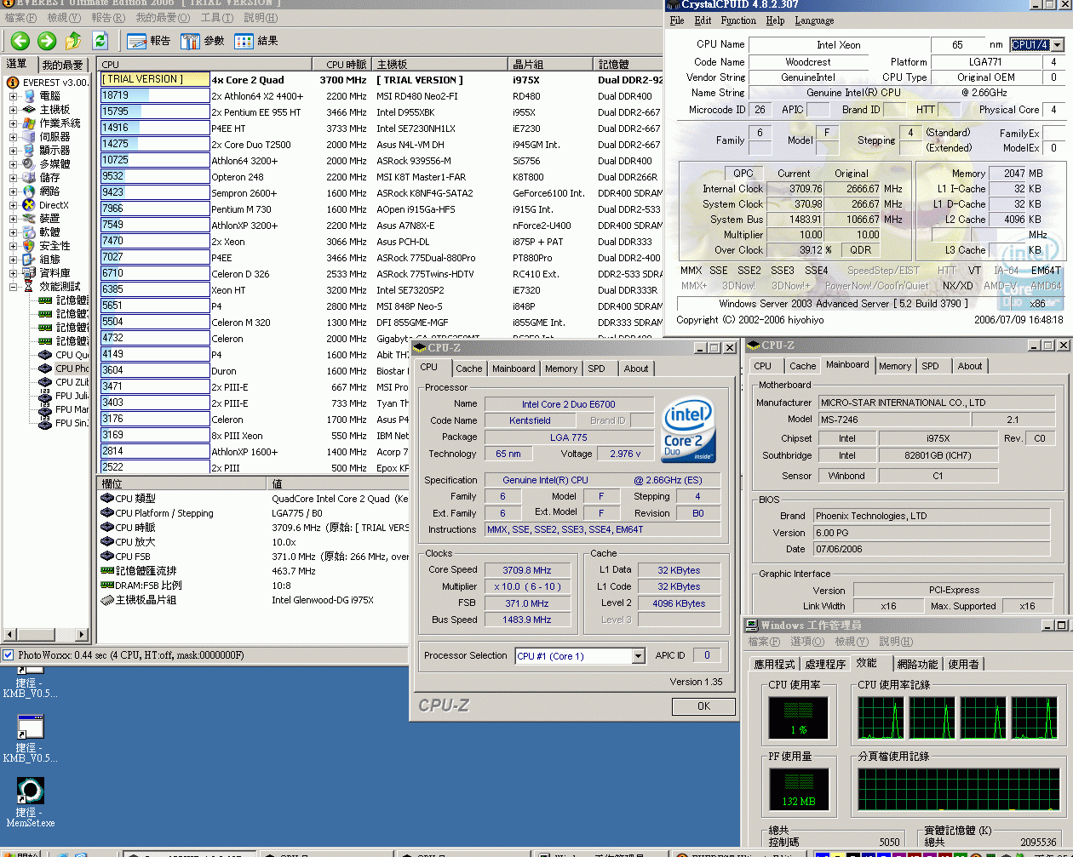Screen dimensions: 1073x857
Task: Select the CPU ZLib benchmark
Action: click(x=72, y=382)
